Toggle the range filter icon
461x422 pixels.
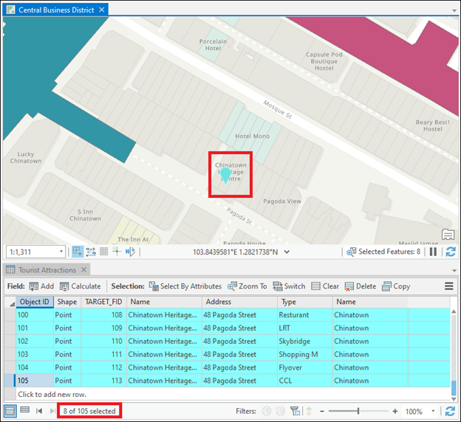point(280,411)
